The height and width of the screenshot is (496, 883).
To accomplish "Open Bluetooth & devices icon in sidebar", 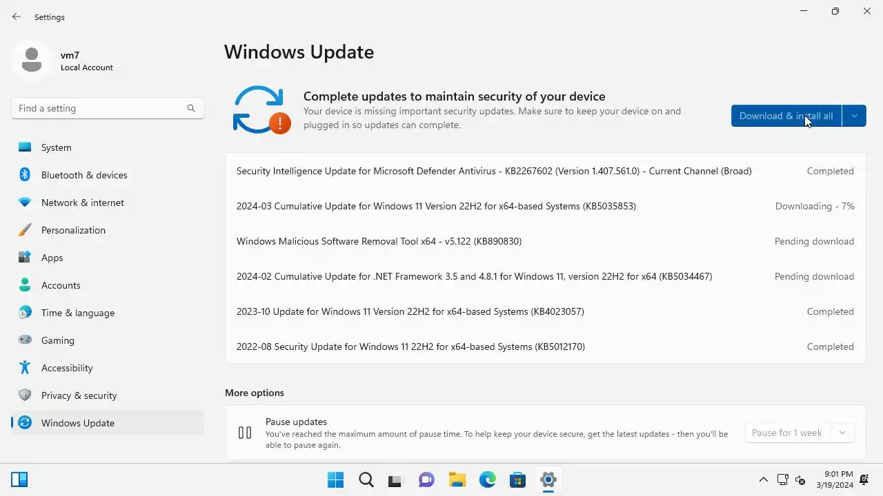I will [25, 175].
